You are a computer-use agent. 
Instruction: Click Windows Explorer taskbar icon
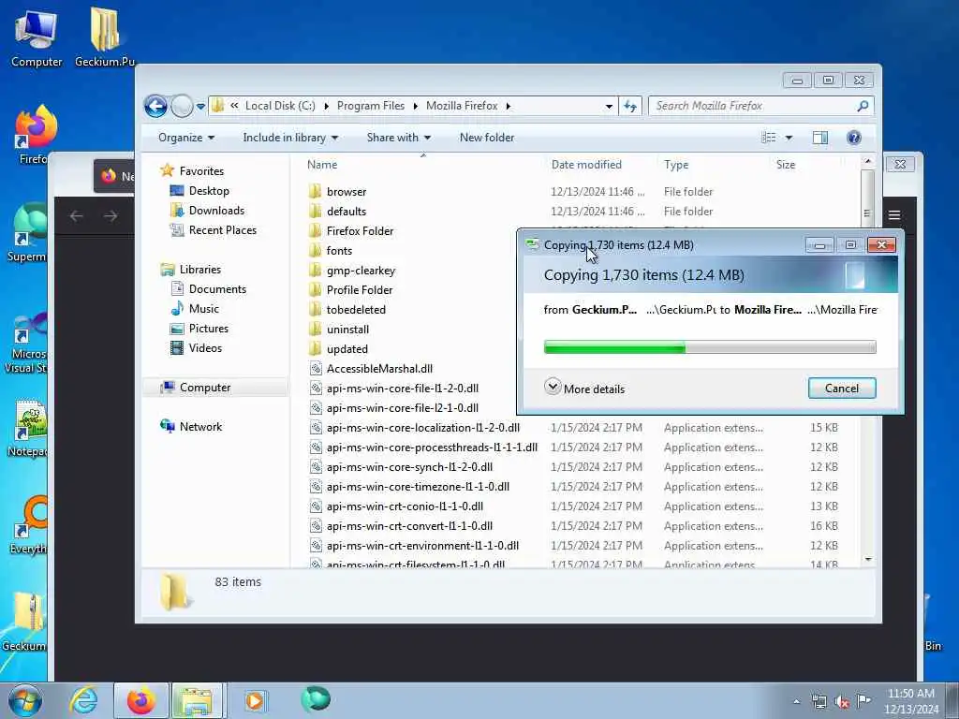197,700
